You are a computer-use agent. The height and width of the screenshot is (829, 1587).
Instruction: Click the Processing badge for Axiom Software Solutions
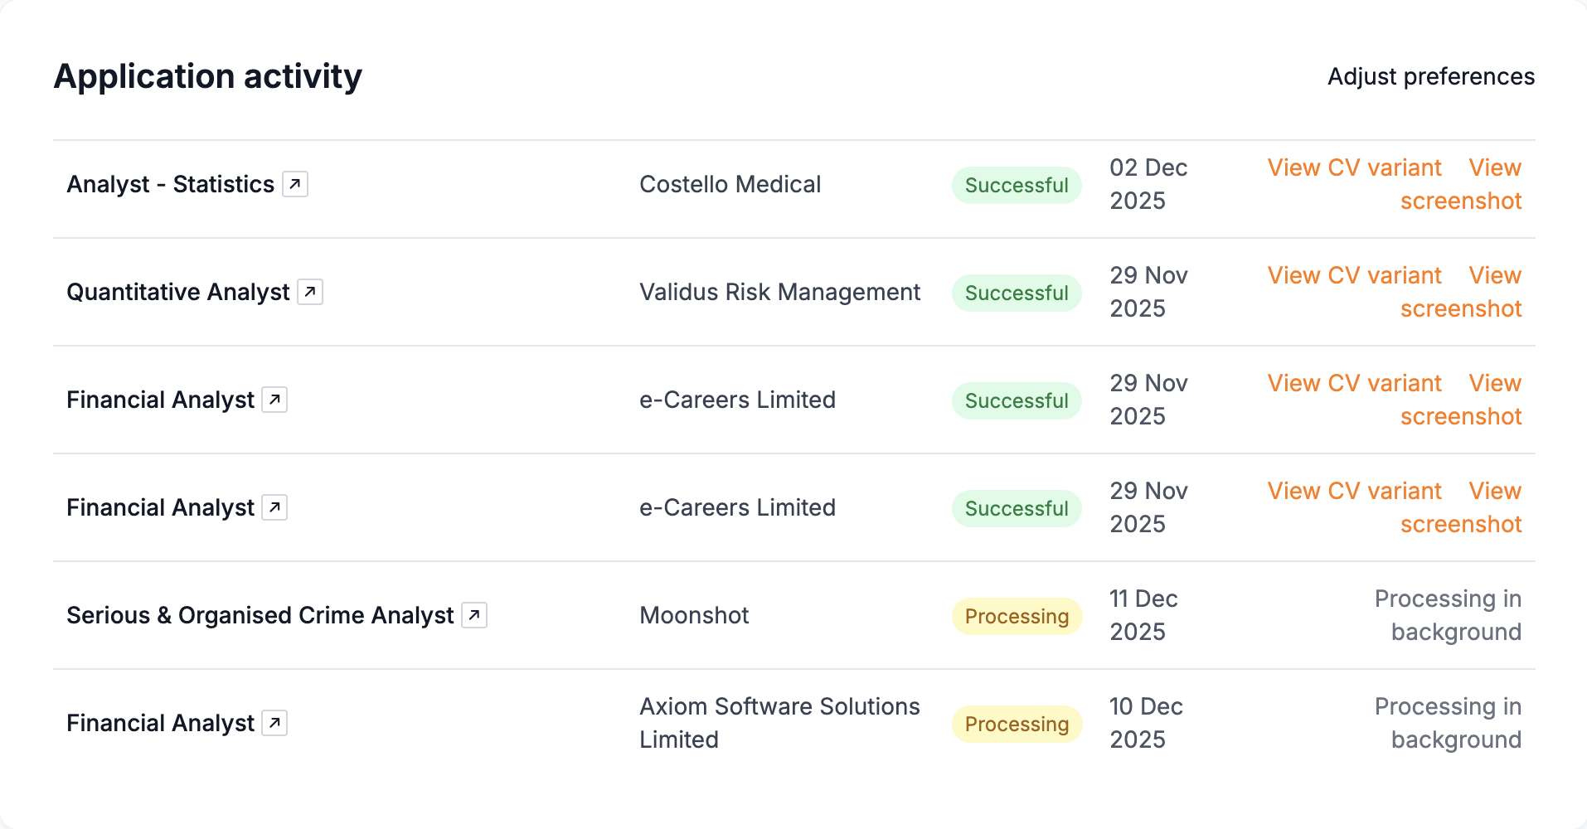pos(1017,724)
